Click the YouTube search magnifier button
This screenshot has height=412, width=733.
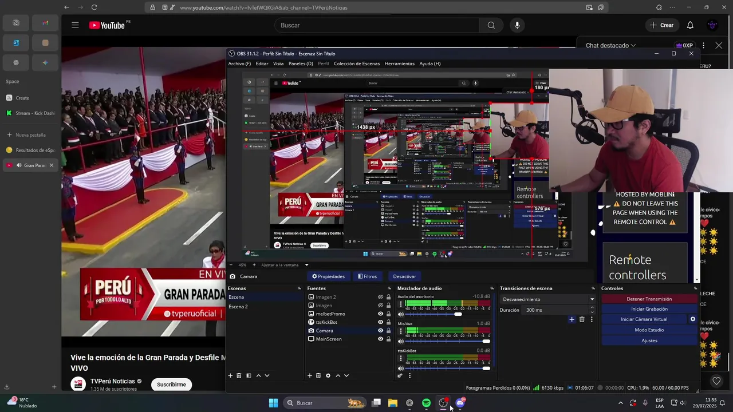click(491, 25)
